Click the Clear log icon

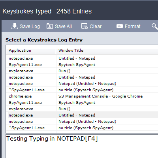(x=85, y=26)
